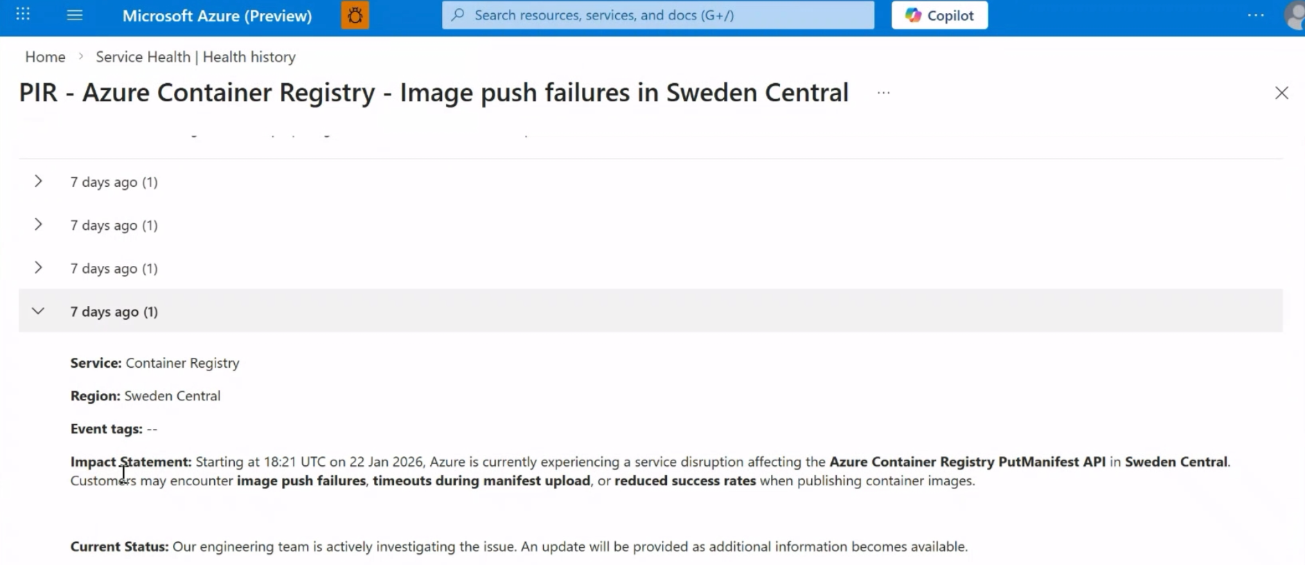Close the PIR details pane
Screen dimensions: 1305x565
click(x=1281, y=93)
